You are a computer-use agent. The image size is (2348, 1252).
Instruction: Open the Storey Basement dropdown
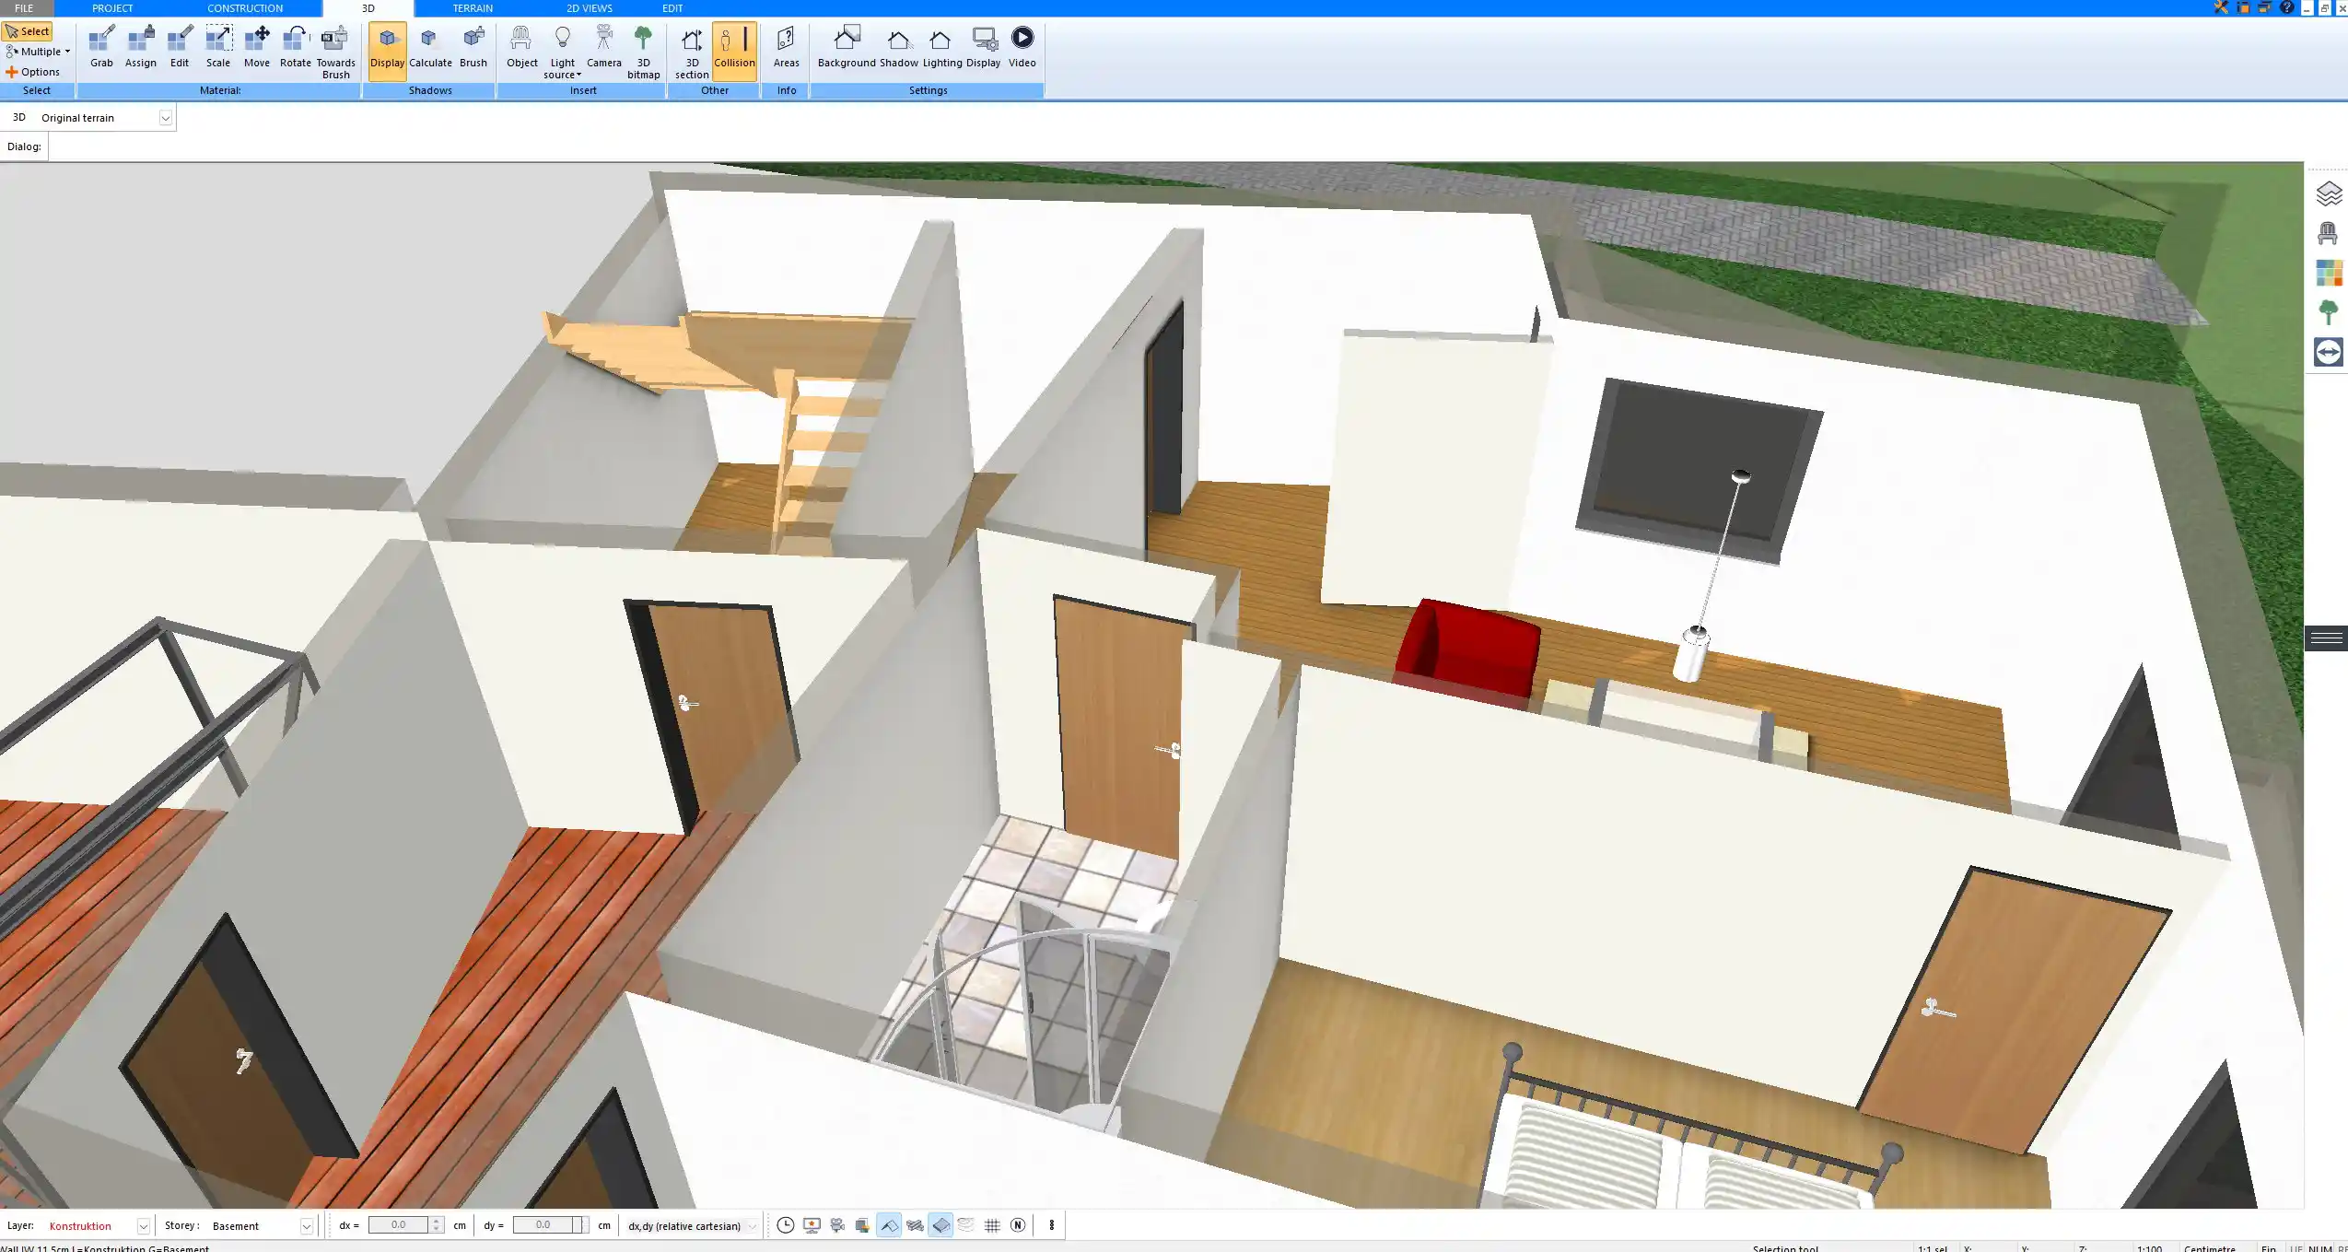pos(307,1226)
